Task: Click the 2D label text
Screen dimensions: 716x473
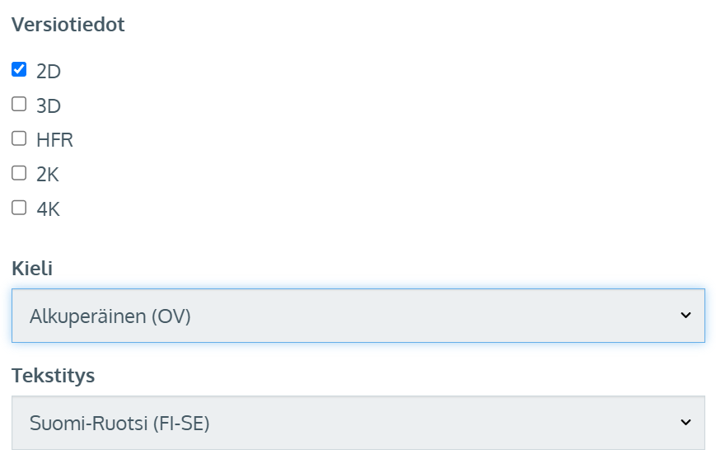Action: pyautogui.click(x=49, y=72)
